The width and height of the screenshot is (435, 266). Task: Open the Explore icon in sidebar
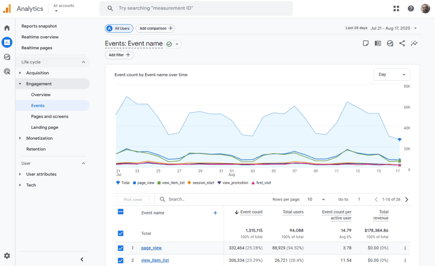pos(7,57)
